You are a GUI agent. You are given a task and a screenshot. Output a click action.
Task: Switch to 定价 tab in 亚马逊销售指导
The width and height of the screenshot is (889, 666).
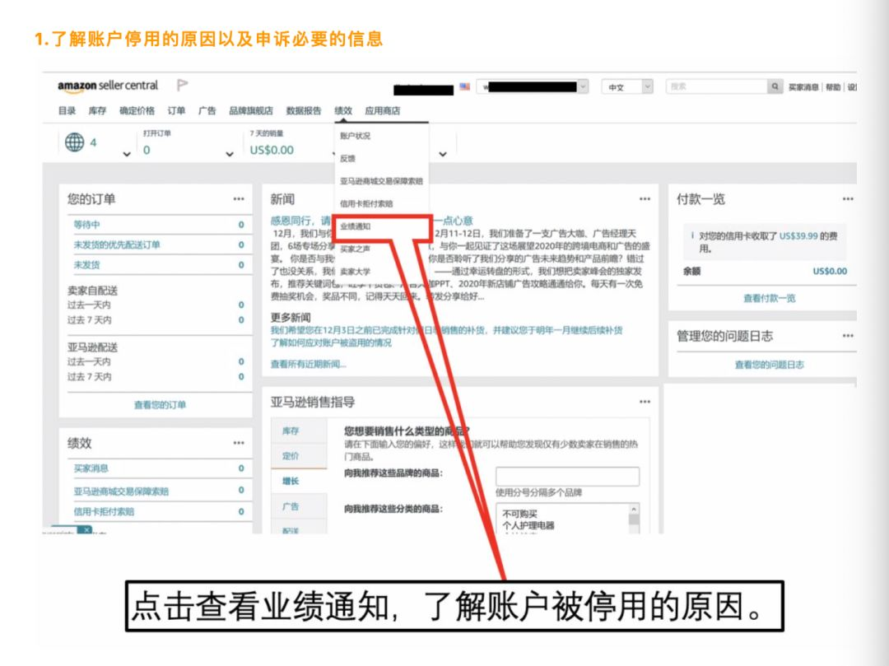(291, 456)
